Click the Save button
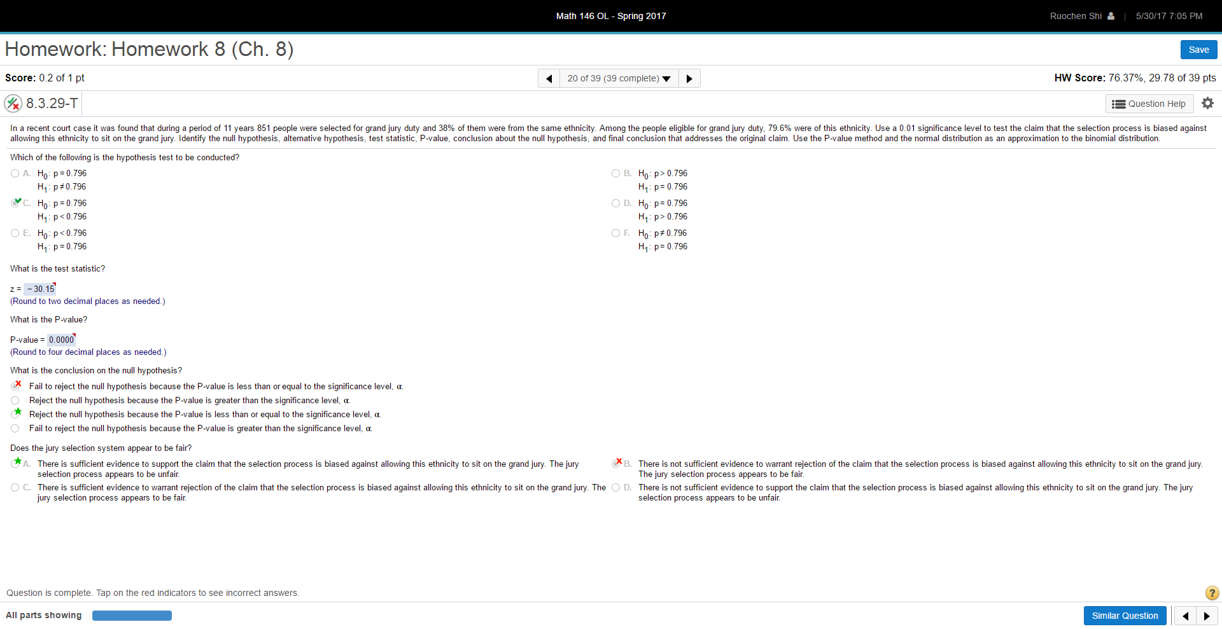Image resolution: width=1222 pixels, height=629 pixels. tap(1198, 50)
